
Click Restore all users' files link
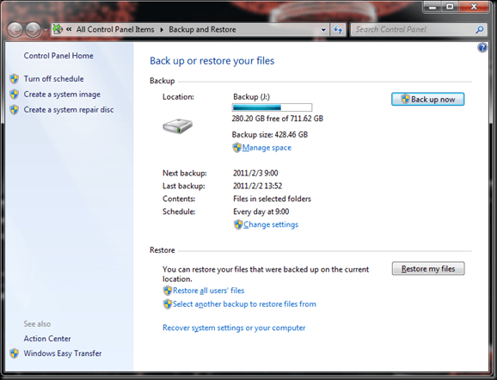[x=209, y=291]
